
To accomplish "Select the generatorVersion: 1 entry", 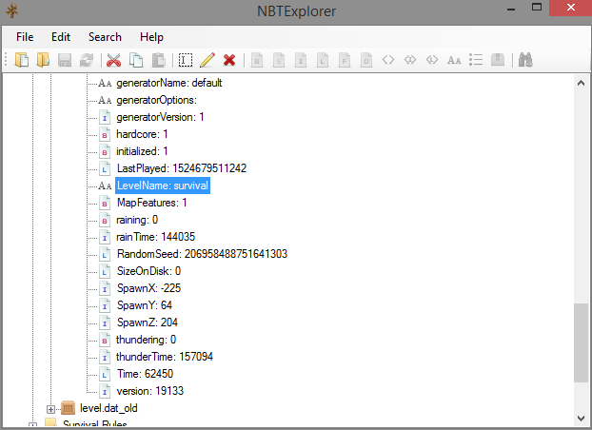I will click(x=160, y=117).
